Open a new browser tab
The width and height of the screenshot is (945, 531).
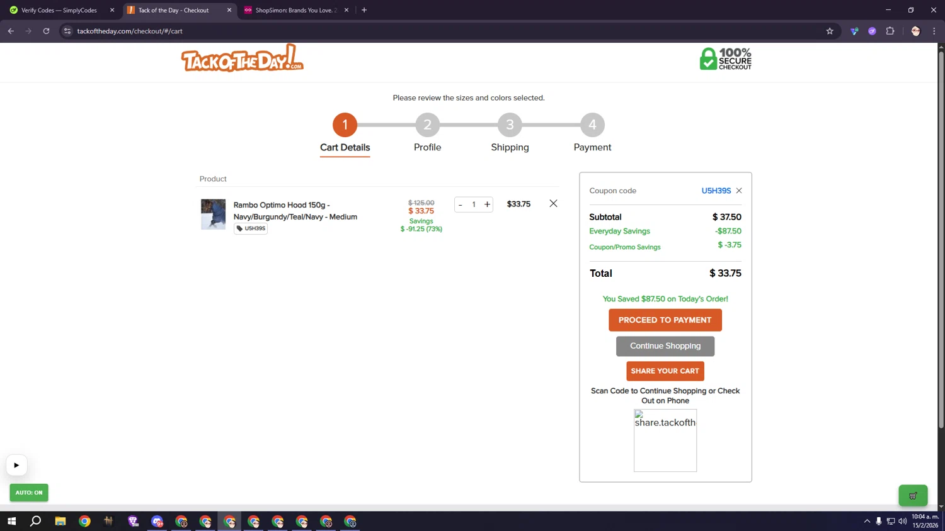364,10
